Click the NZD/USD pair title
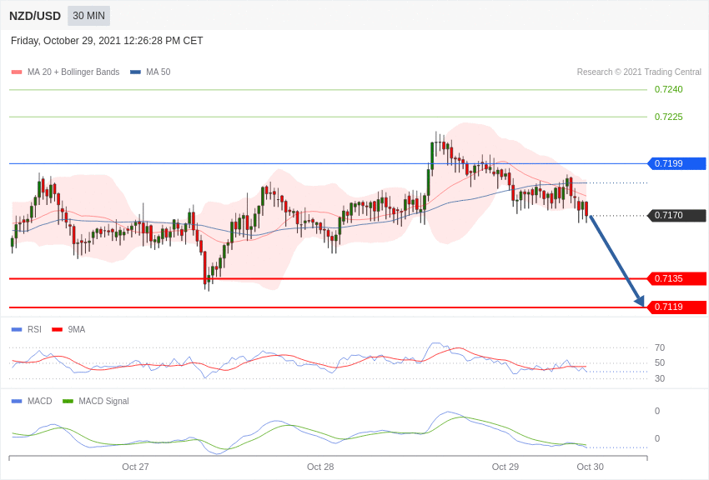 [x=35, y=17]
